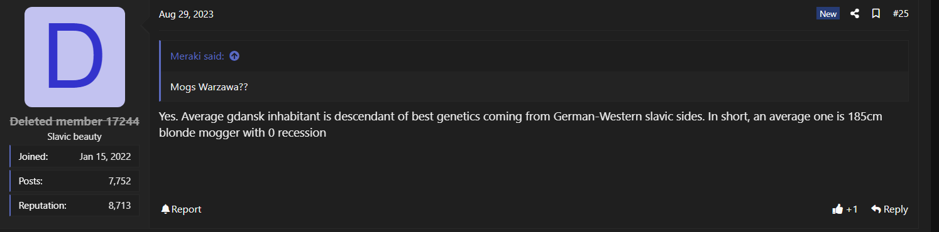Click the share icon on post #25
939x232 pixels.
[x=855, y=14]
